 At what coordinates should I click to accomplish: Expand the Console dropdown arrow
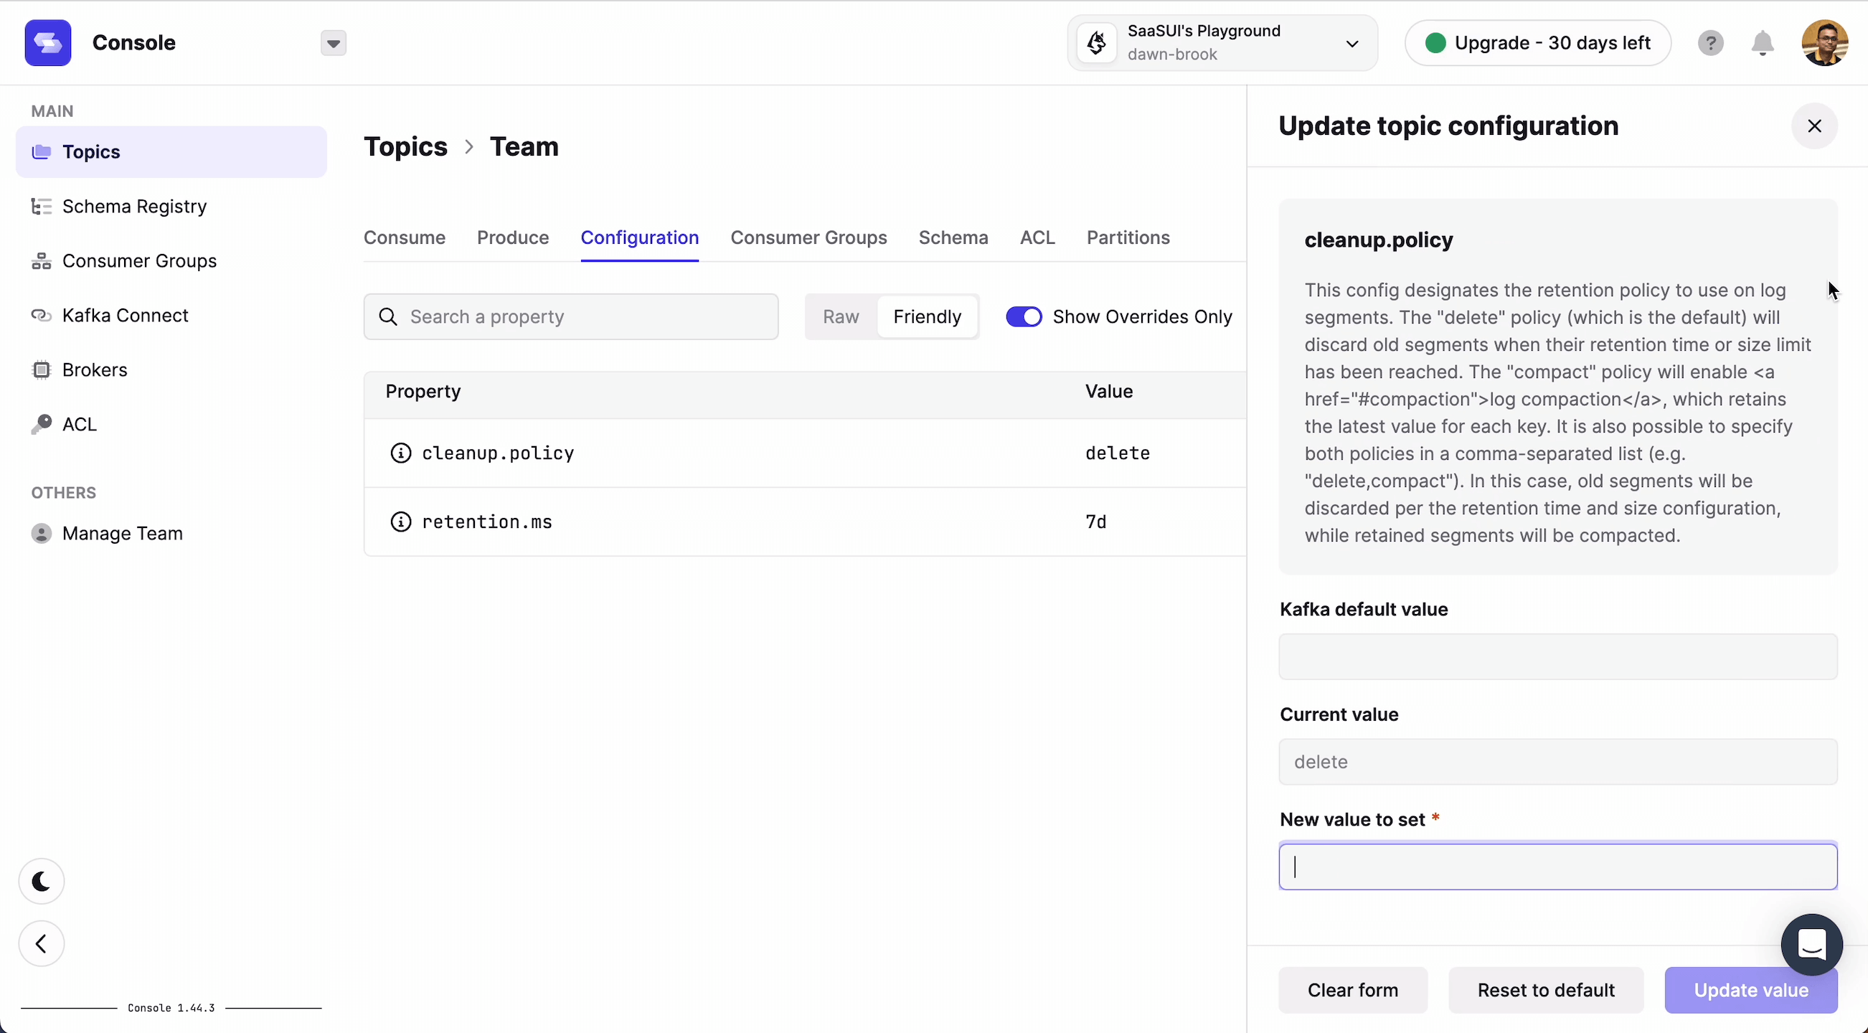point(333,44)
